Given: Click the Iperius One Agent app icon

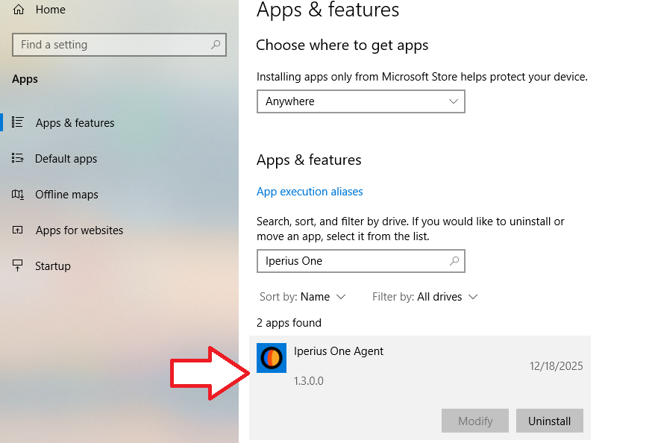Looking at the screenshot, I should 271,358.
